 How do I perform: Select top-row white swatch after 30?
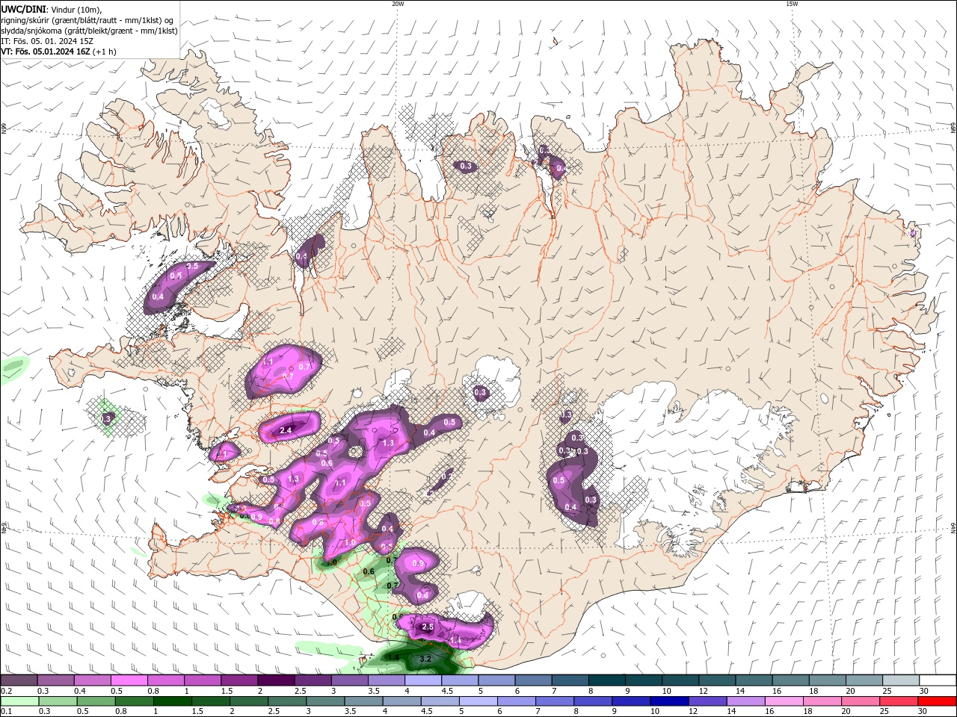[x=937, y=680]
